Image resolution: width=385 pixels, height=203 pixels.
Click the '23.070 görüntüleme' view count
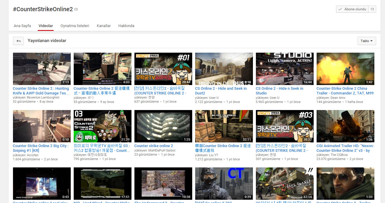[331, 159]
